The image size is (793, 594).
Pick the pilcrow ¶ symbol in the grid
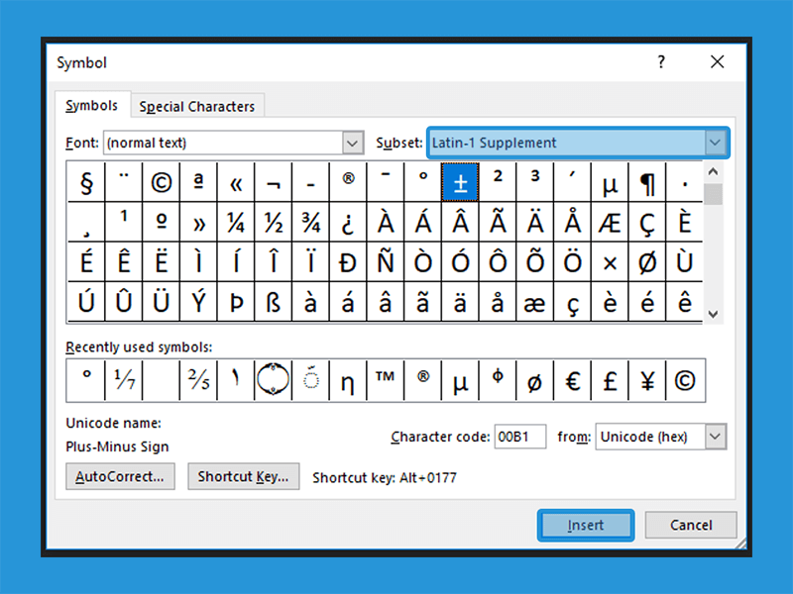click(647, 182)
